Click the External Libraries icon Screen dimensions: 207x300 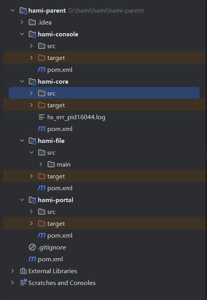coord(23,271)
